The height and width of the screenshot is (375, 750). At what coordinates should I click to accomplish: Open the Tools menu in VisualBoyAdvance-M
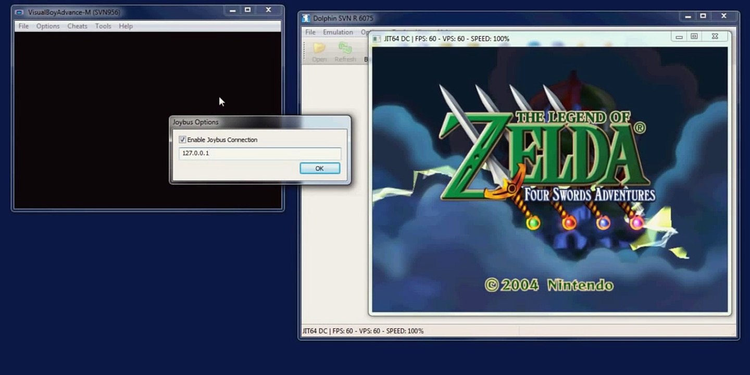pyautogui.click(x=103, y=26)
